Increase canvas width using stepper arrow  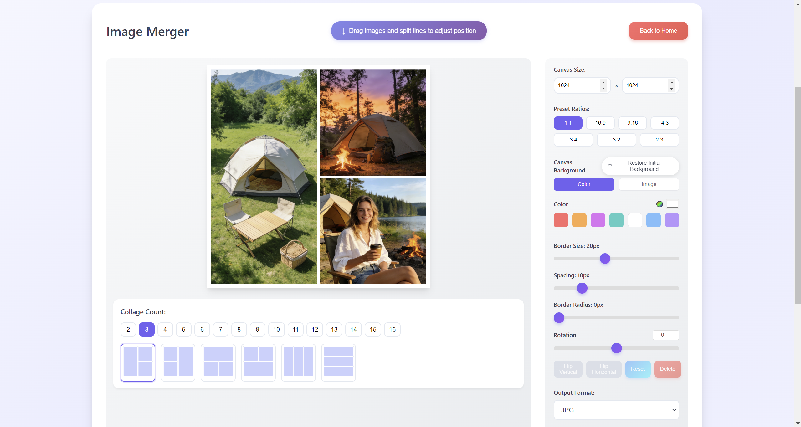(603, 82)
